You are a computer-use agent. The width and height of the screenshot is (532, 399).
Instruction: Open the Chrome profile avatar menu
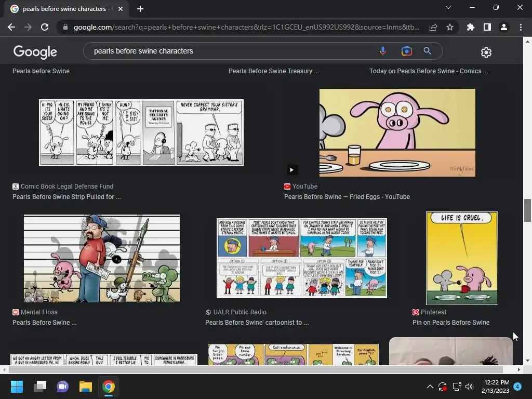pos(504,27)
